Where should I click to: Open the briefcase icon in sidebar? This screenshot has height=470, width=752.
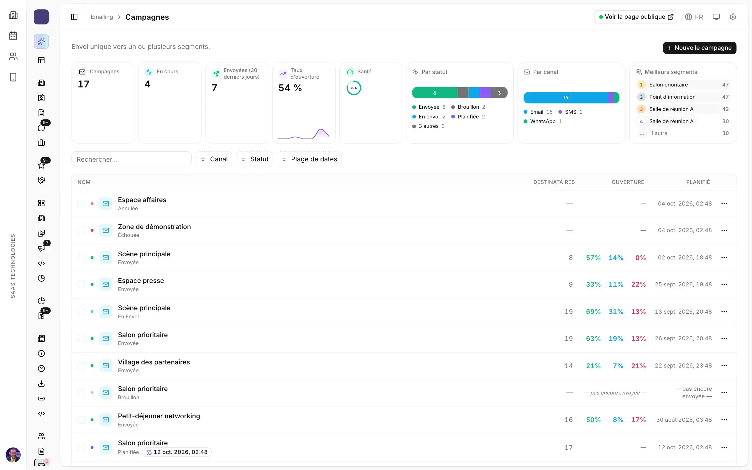pyautogui.click(x=41, y=143)
